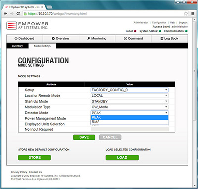Click the green SAVE button
The height and width of the screenshot is (189, 198).
(84, 137)
